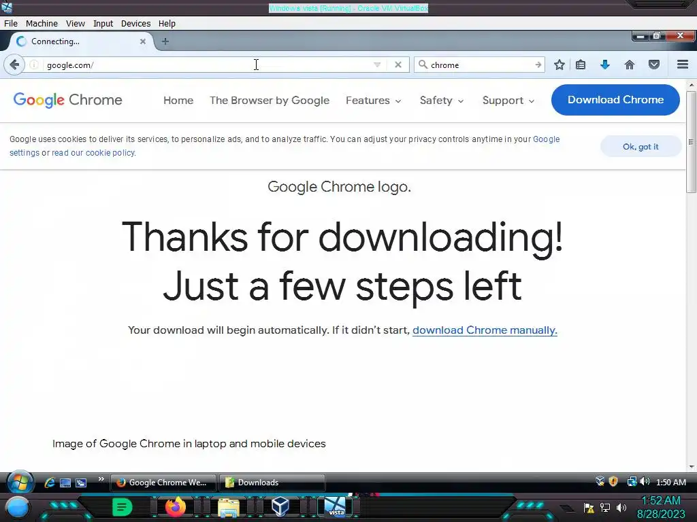Click the search magnifier icon

(423, 65)
